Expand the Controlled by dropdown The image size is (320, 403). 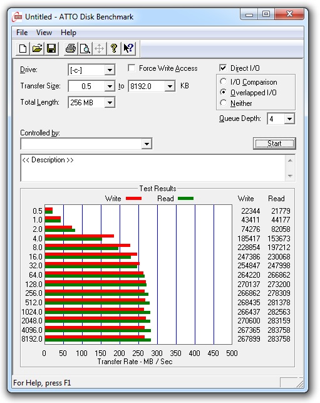[x=147, y=144]
